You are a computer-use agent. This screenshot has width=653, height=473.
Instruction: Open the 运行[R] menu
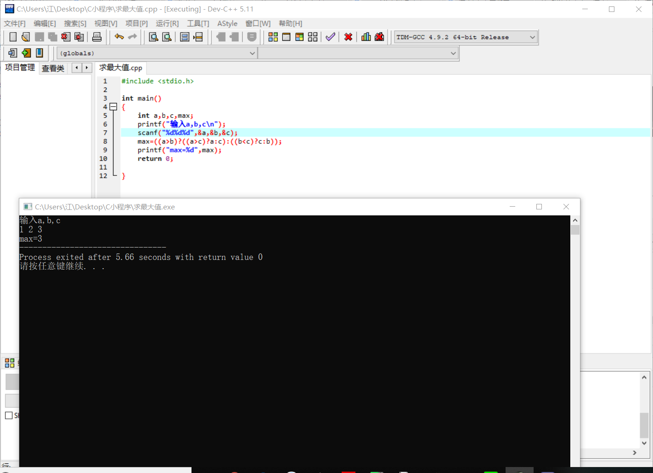(167, 23)
